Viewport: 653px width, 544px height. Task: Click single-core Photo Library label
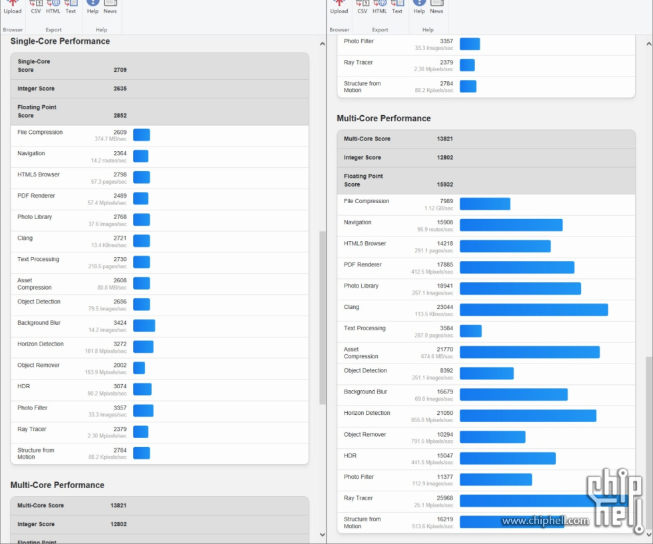coord(35,217)
